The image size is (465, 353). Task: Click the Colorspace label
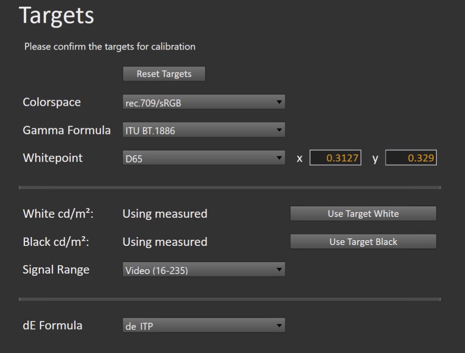click(52, 102)
